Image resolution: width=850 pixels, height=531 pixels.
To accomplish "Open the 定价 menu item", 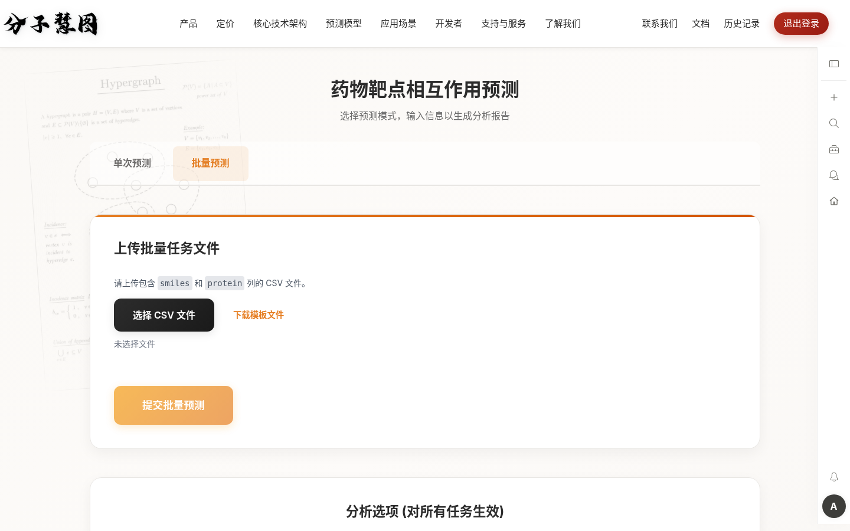I will (x=225, y=24).
